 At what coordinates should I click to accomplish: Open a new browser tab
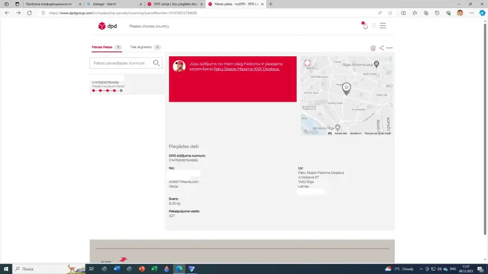click(271, 4)
